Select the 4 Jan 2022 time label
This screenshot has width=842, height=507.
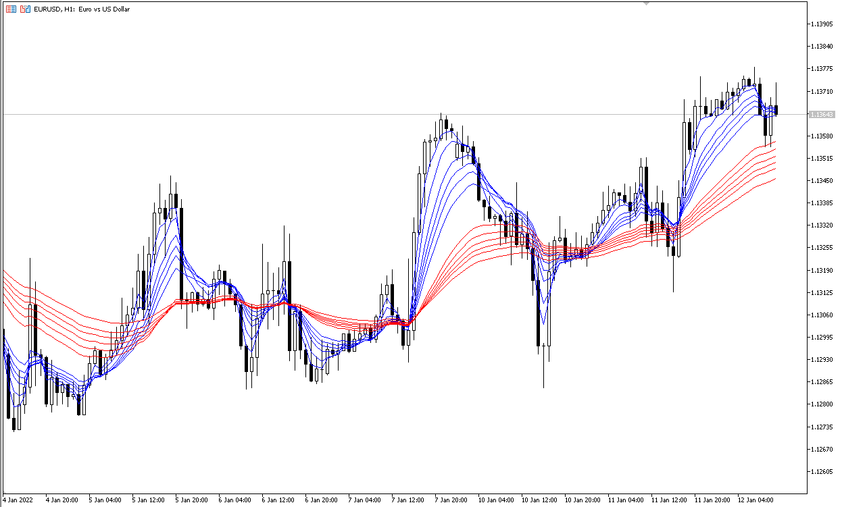pos(18,500)
